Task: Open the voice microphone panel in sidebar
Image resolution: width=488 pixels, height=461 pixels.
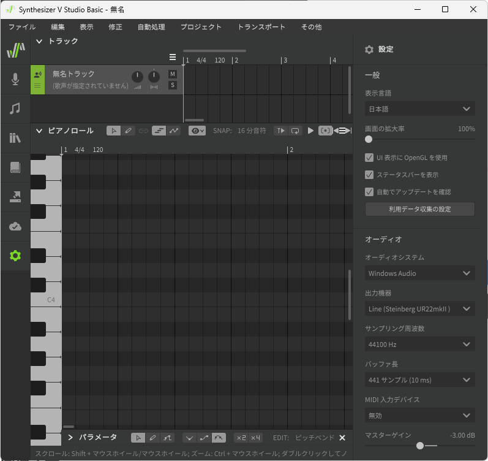Action: (x=15, y=79)
